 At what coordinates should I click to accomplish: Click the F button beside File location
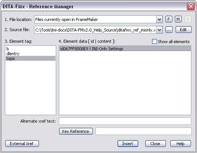coord(169,19)
